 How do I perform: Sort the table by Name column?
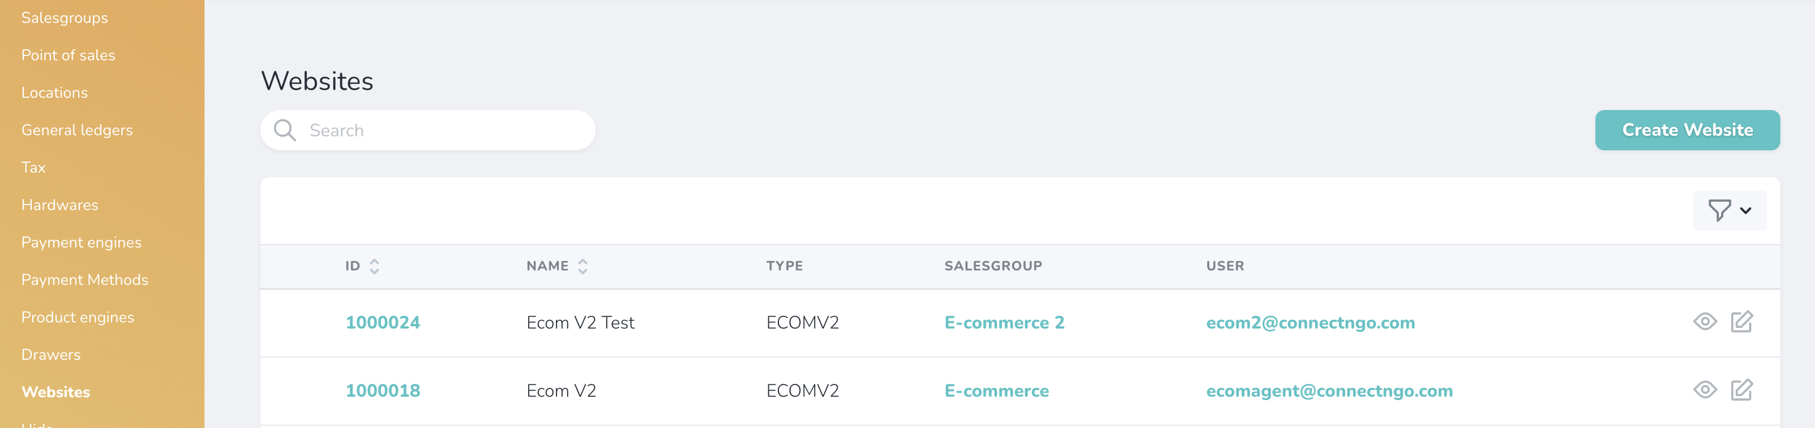(583, 266)
